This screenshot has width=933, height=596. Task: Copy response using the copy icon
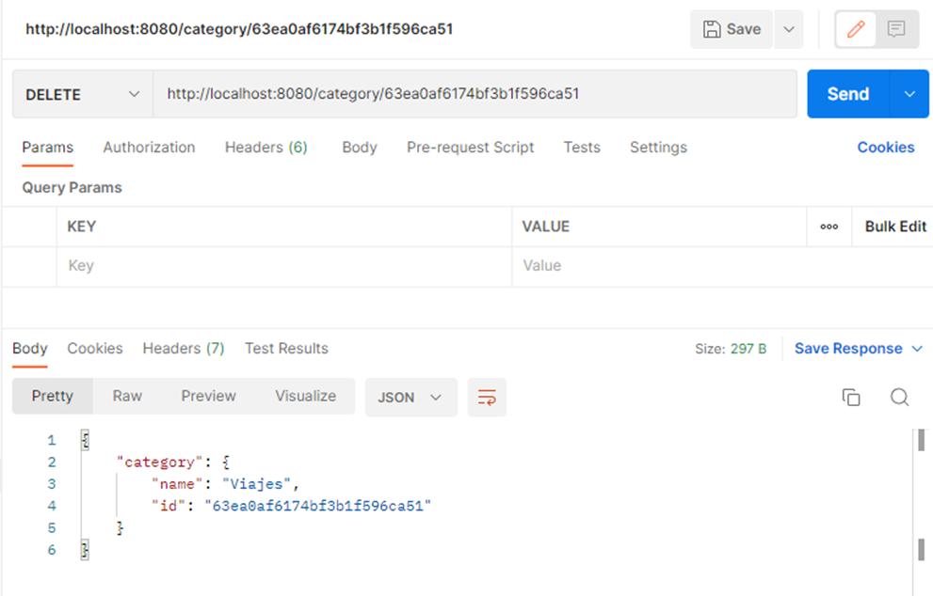point(851,397)
